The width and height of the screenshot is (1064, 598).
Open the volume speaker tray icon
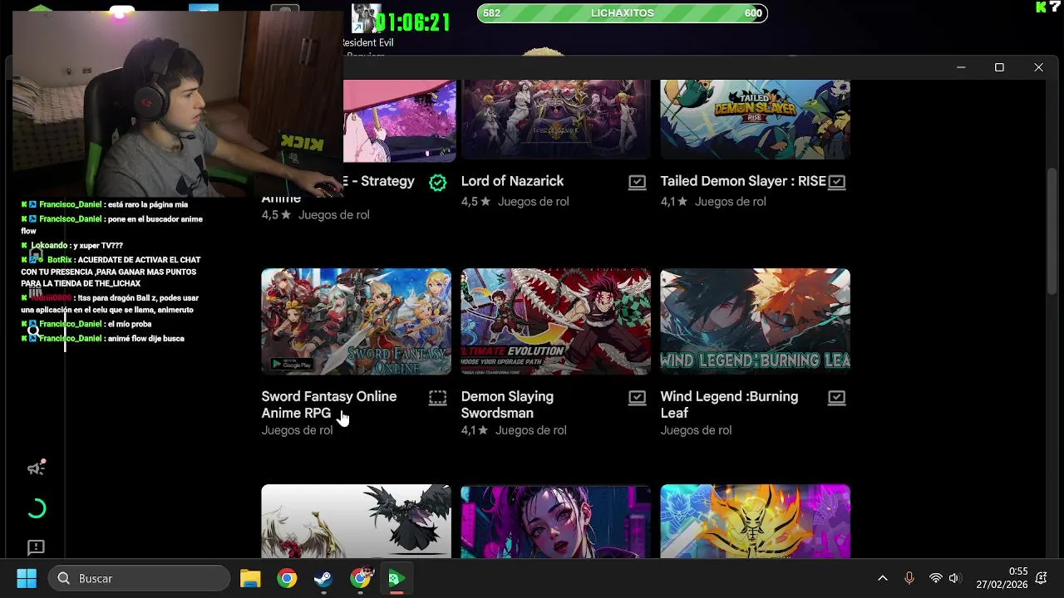coord(953,578)
